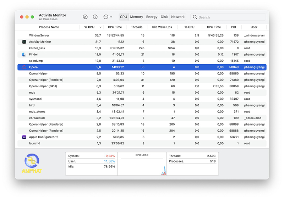This screenshot has height=199, width=284.
Task: Click the stop process (X) icon
Action: (x=85, y=17)
